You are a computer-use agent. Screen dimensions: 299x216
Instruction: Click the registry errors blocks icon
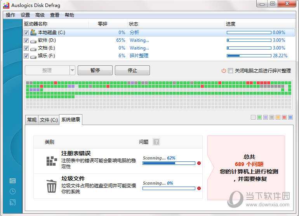[52, 161]
